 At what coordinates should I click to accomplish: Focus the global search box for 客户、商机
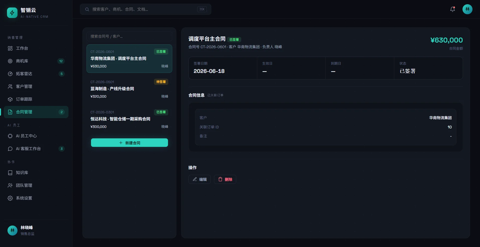coord(145,9)
